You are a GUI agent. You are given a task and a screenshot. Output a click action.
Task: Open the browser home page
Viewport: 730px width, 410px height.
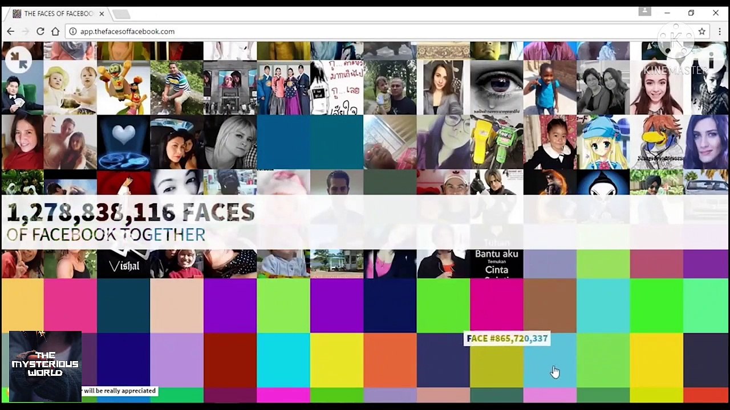coord(55,31)
